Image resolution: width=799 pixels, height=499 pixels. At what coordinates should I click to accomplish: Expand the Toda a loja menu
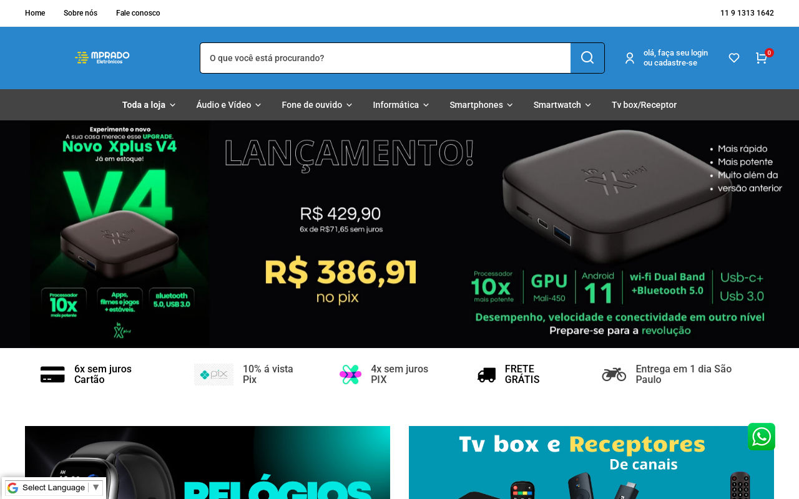coord(149,105)
